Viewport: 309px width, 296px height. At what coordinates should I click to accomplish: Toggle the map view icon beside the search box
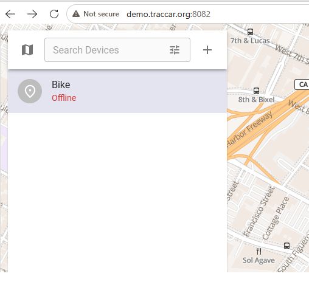click(27, 50)
